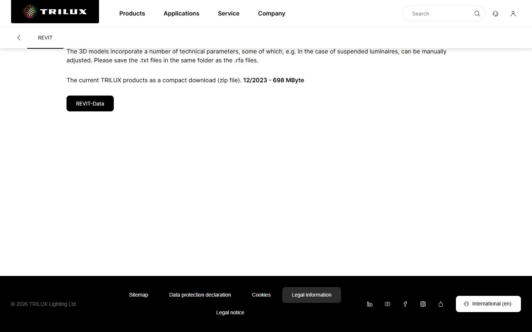Click the © 2026 TRILUX Lighting Ltd. text
532x332 pixels.
coord(44,304)
